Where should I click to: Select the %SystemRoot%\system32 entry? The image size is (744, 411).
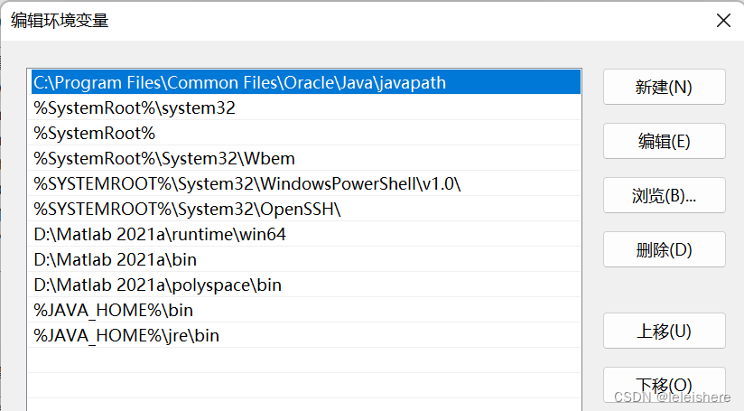tap(304, 107)
